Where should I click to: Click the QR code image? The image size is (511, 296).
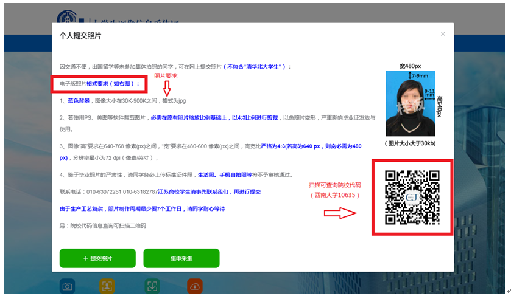click(412, 198)
